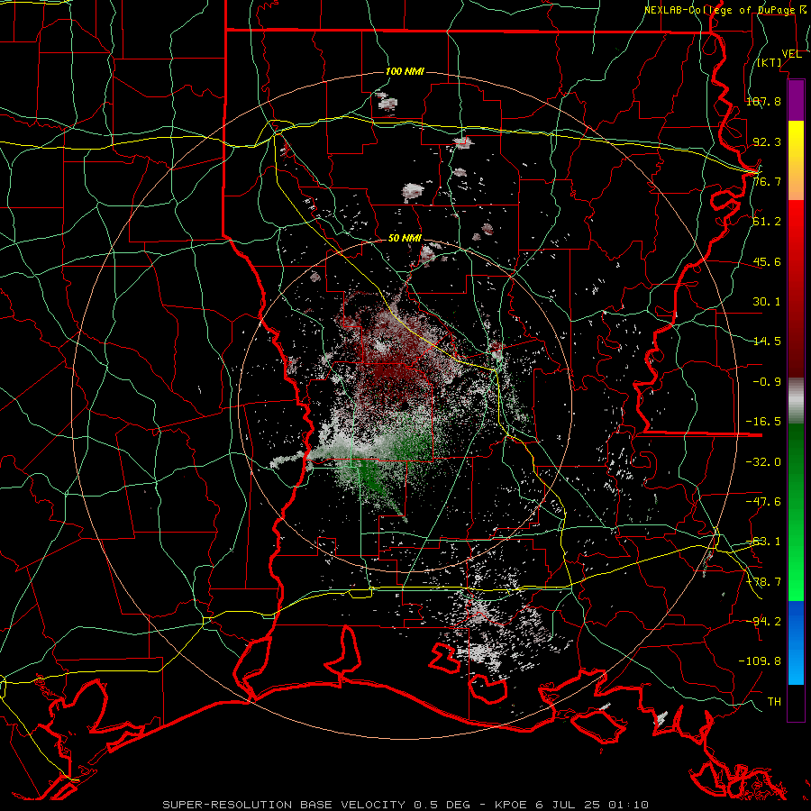Click the 45.6 value on velocity scale
Viewport: 811px width, 811px height.
(x=767, y=261)
